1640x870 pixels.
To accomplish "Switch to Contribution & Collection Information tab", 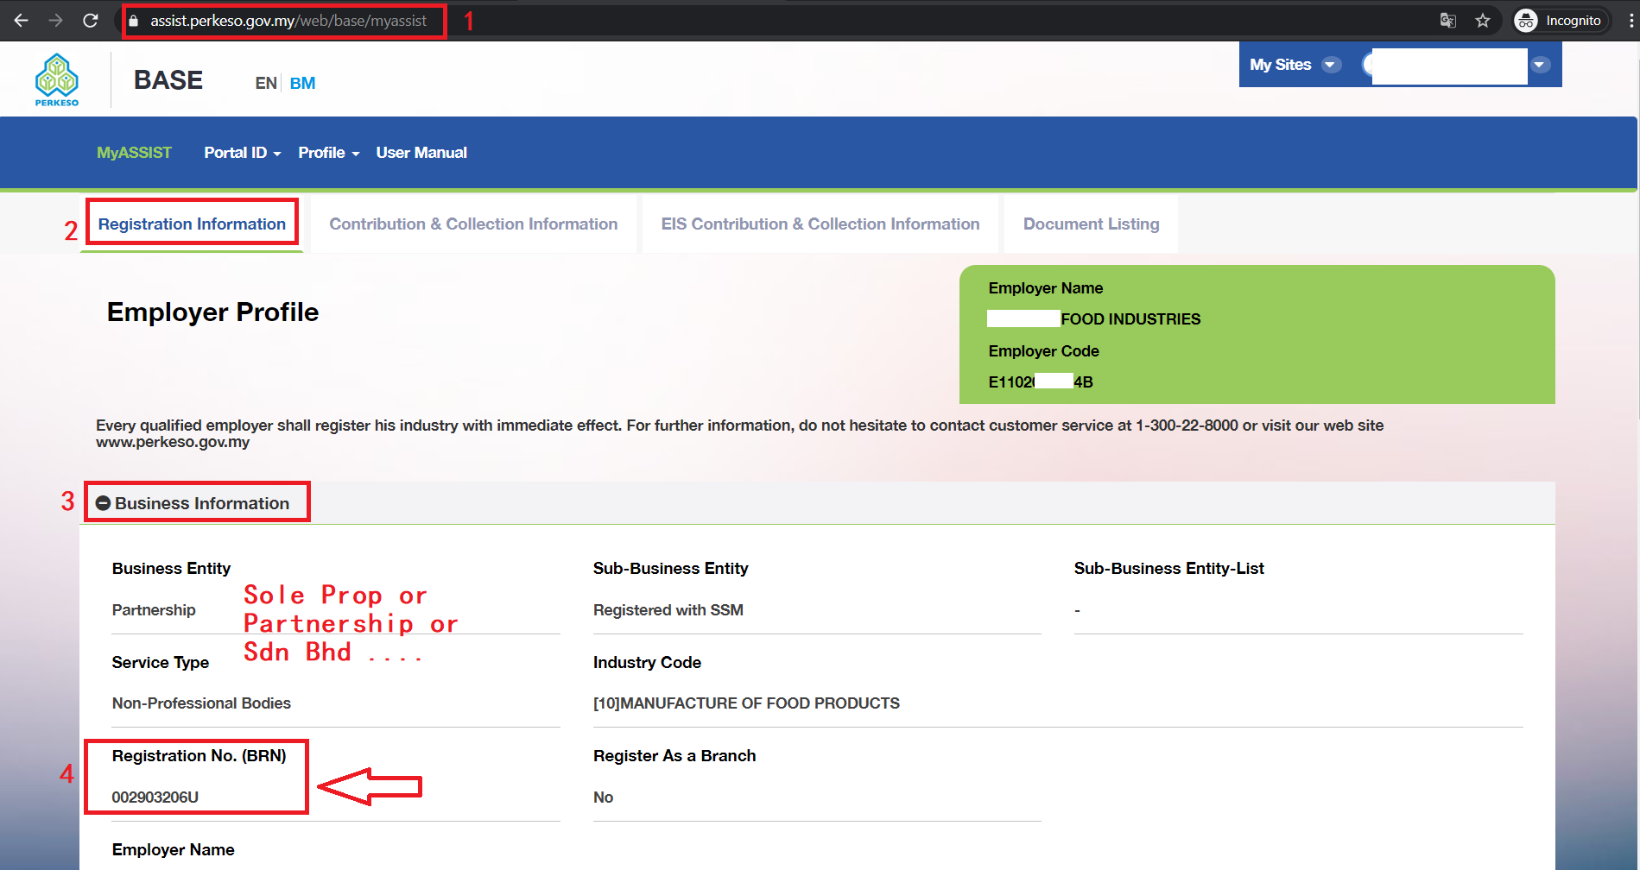I will point(473,224).
